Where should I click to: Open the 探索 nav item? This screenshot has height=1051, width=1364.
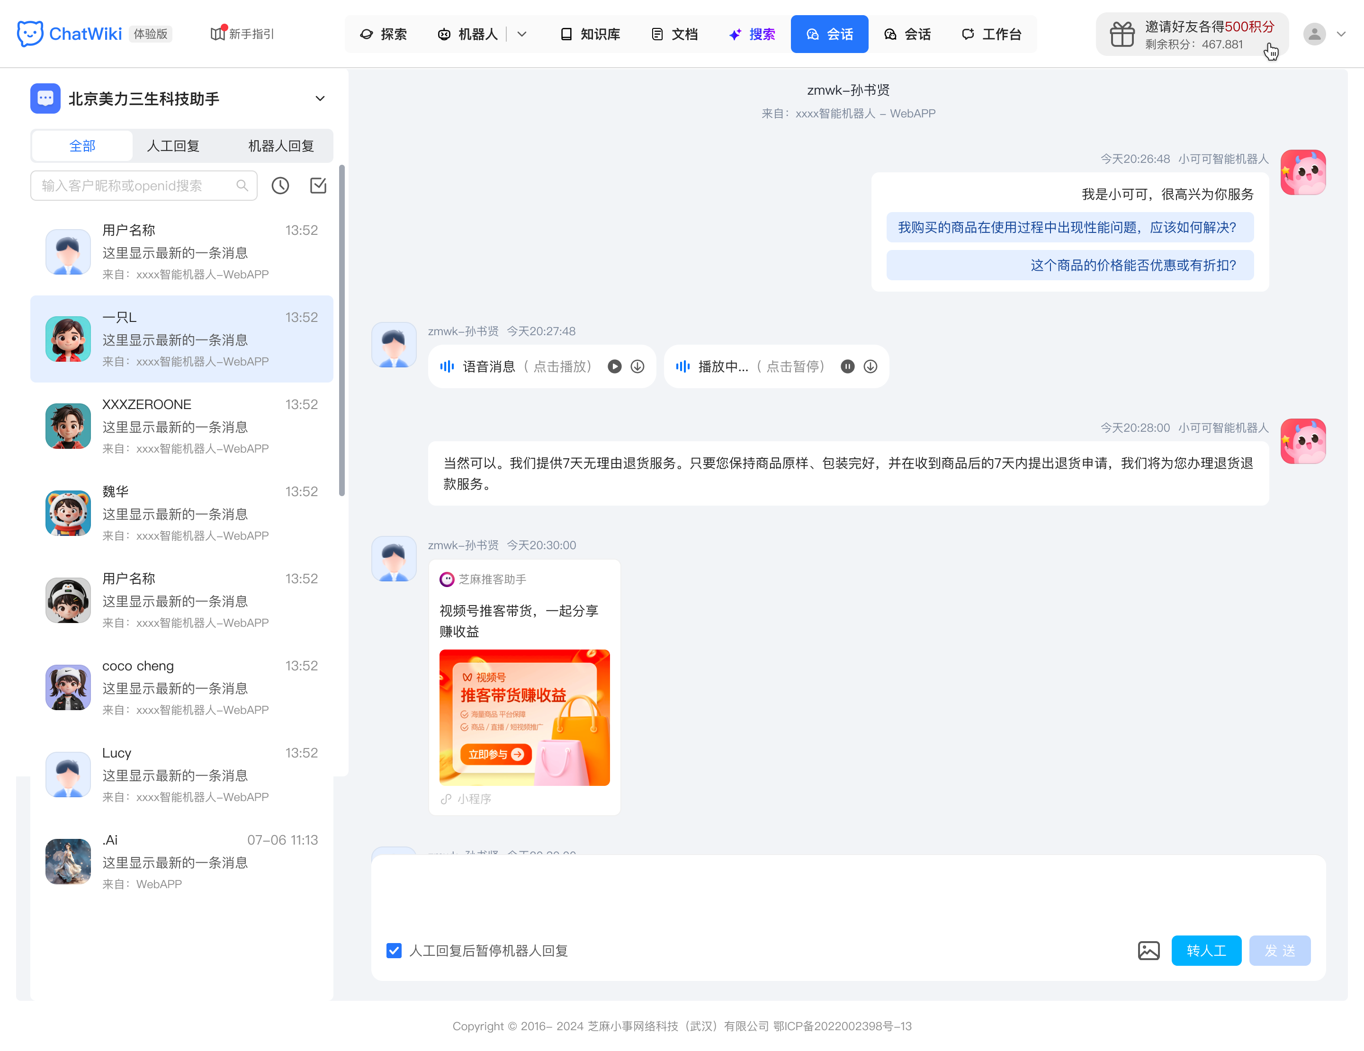383,34
